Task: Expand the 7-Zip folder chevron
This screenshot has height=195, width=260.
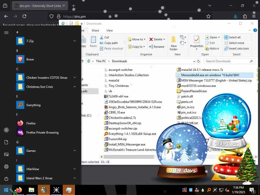Action: (75, 41)
